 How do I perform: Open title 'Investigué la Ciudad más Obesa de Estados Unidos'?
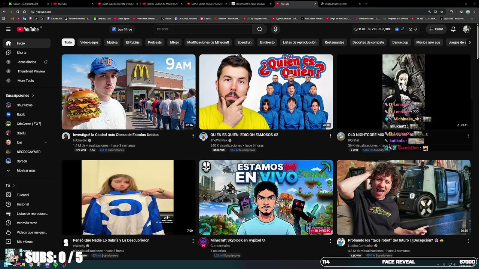[x=116, y=135]
